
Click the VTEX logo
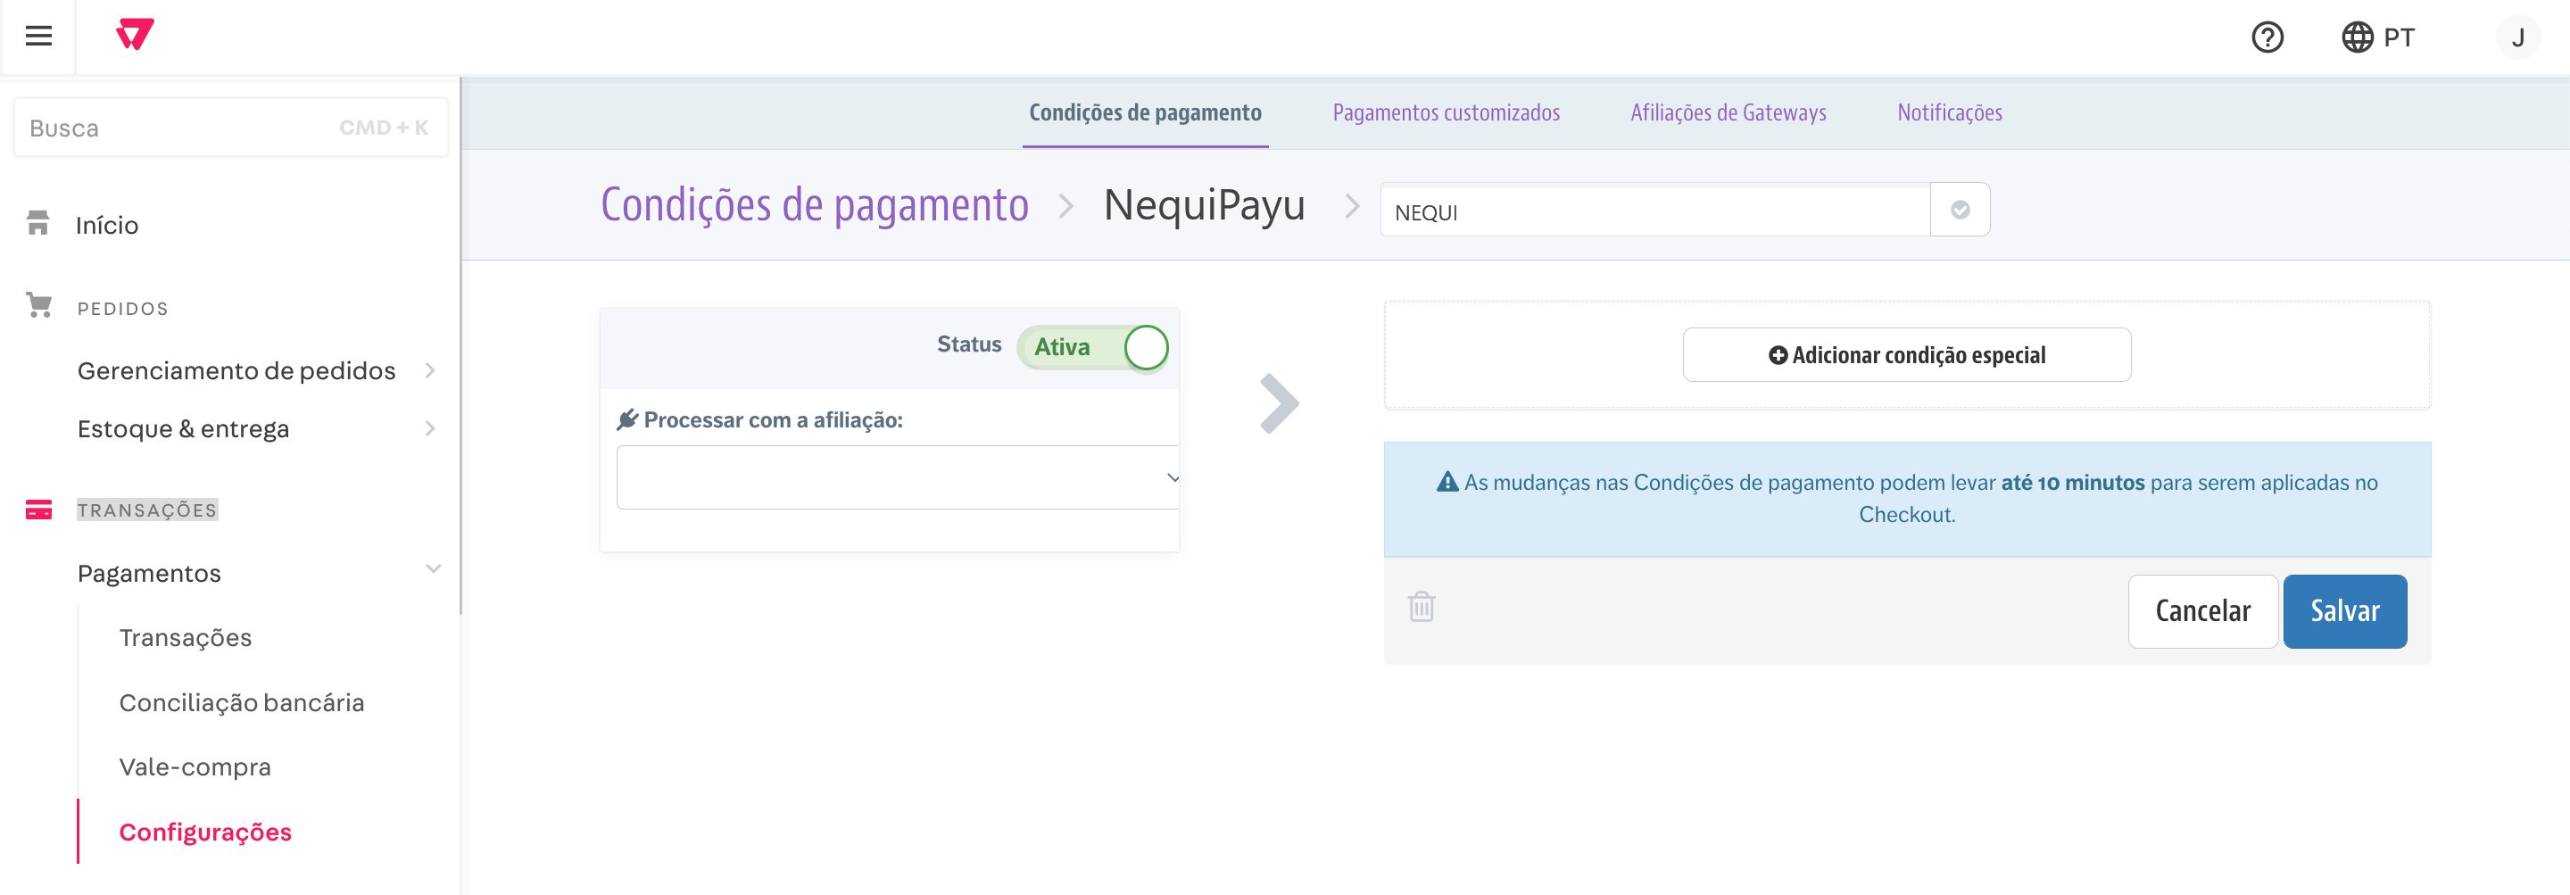click(x=135, y=35)
